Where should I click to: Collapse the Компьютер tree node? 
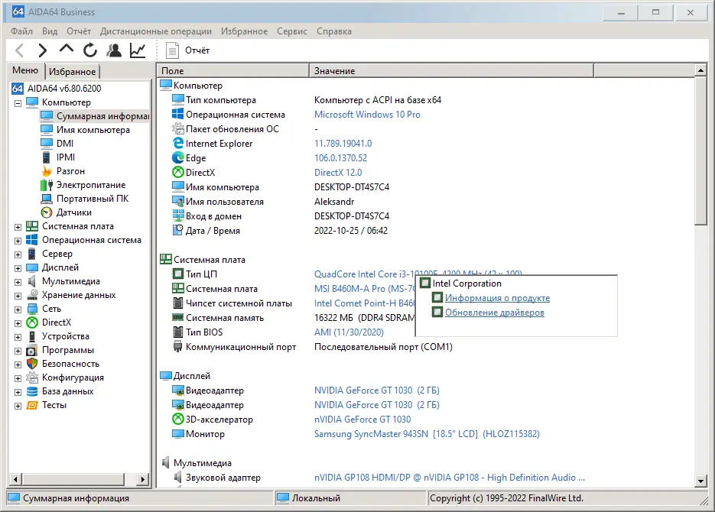pos(17,102)
